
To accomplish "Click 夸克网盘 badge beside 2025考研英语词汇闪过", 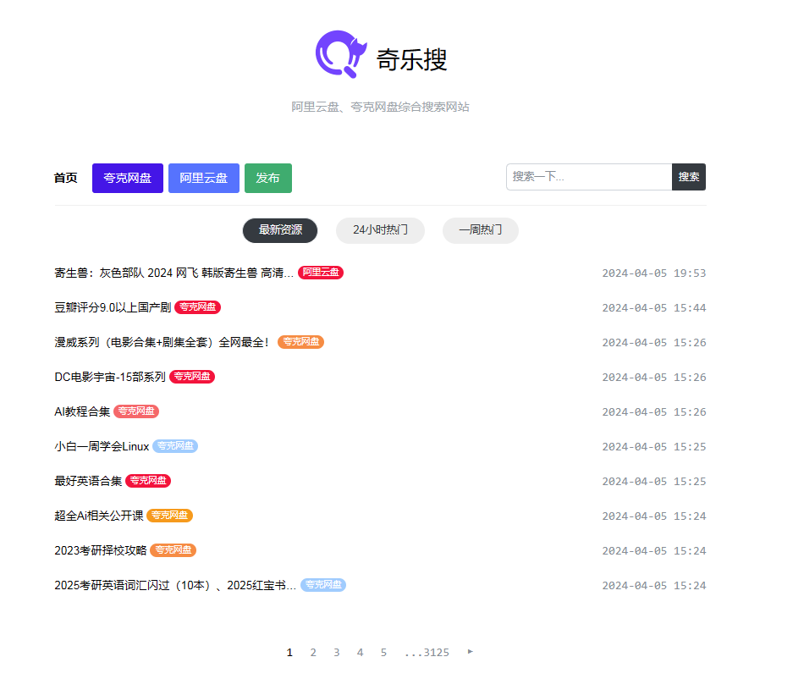I will pyautogui.click(x=323, y=585).
